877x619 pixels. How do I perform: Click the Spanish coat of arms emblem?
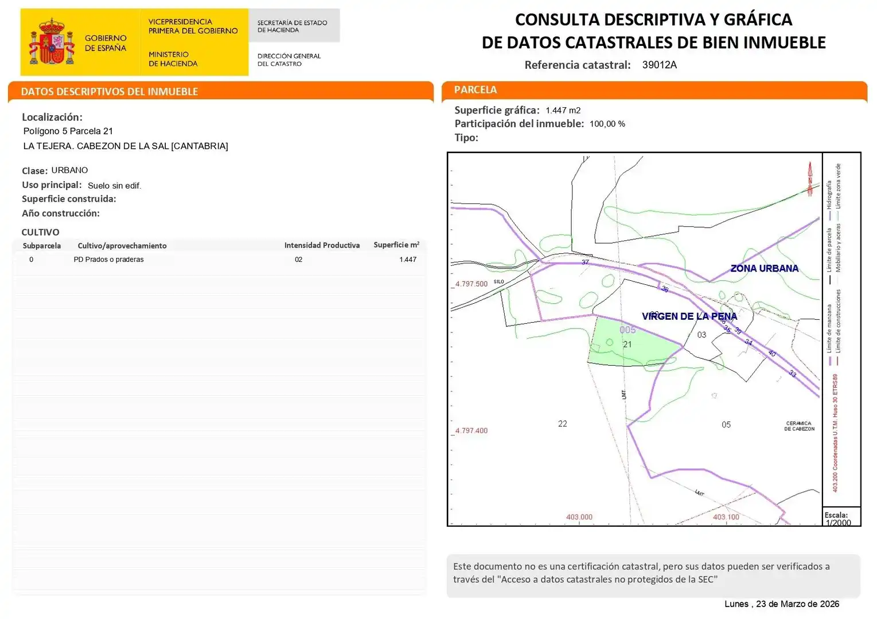pos(52,42)
